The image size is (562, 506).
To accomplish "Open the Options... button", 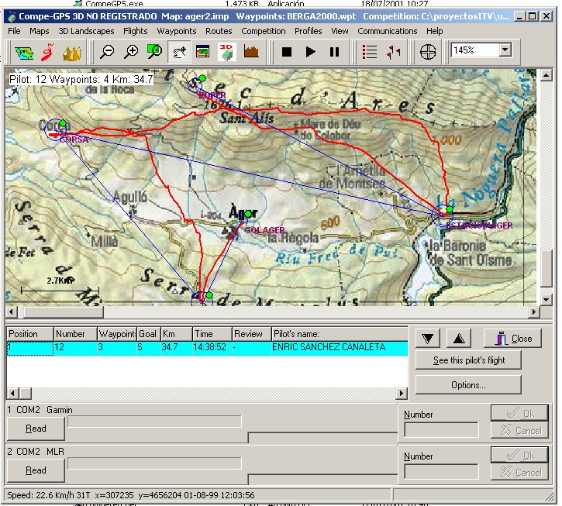I will click(x=468, y=385).
